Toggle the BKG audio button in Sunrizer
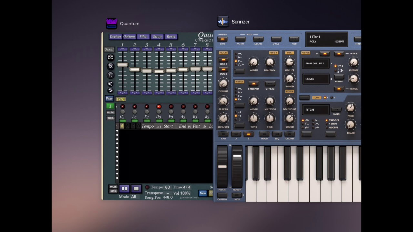This screenshot has width=413, height=232. (x=222, y=39)
